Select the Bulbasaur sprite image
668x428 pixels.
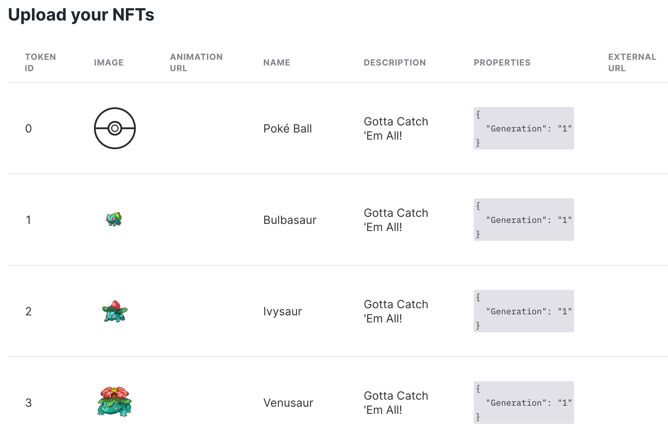(114, 219)
